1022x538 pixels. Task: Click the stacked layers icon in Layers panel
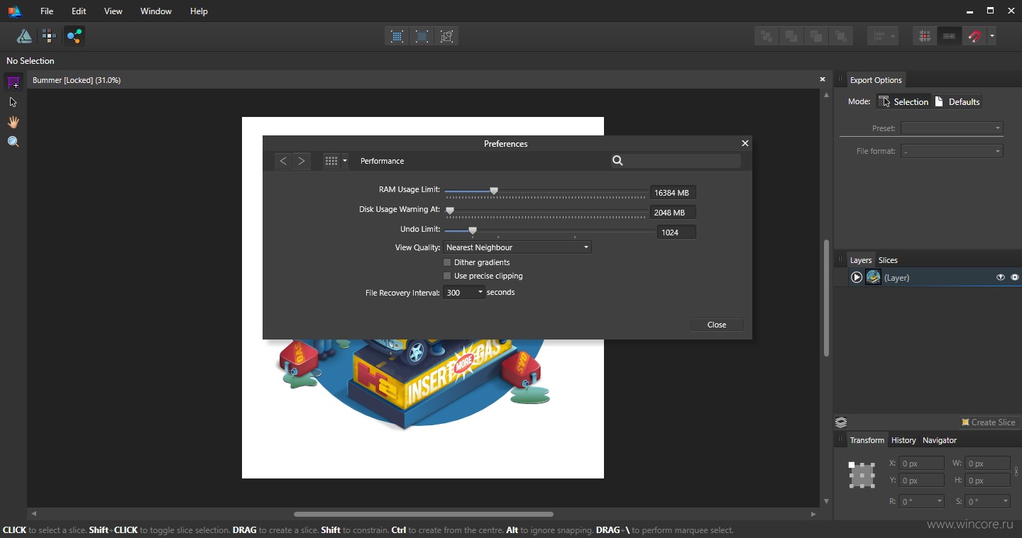[841, 422]
